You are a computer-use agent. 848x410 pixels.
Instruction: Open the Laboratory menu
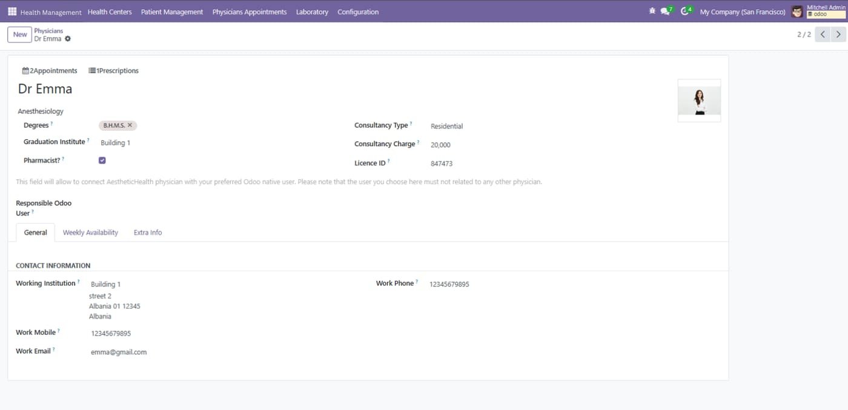tap(312, 12)
